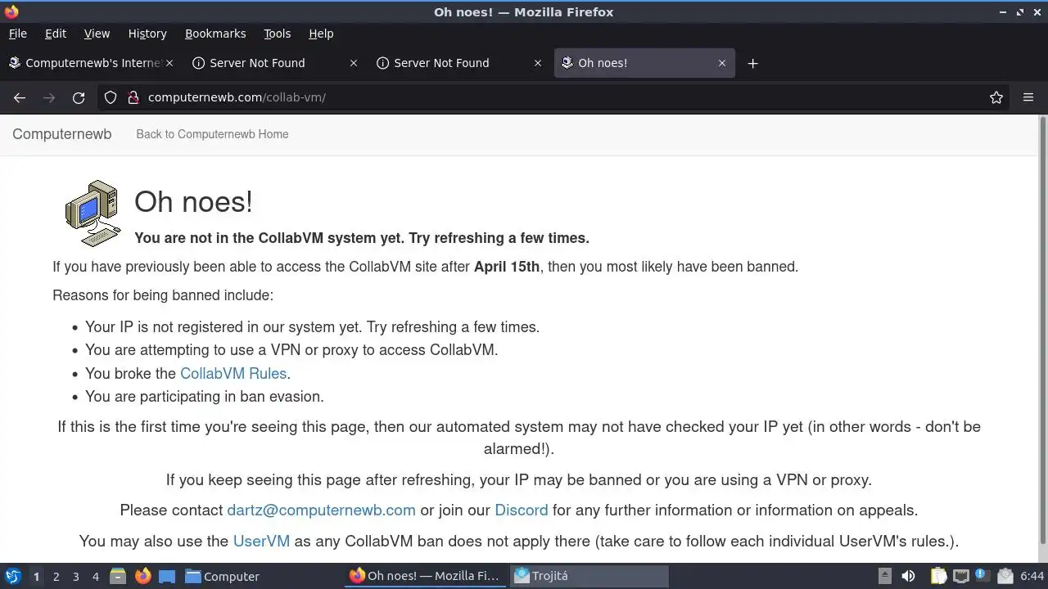Click the April 15th bold text
Viewport: 1048px width, 589px height.
click(x=507, y=267)
